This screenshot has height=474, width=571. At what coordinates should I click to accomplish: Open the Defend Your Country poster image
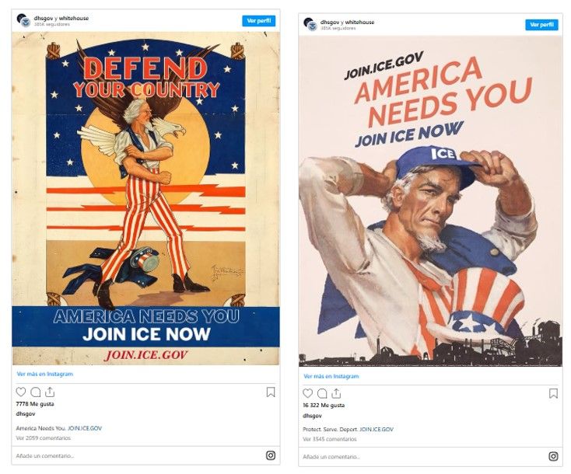(x=145, y=199)
